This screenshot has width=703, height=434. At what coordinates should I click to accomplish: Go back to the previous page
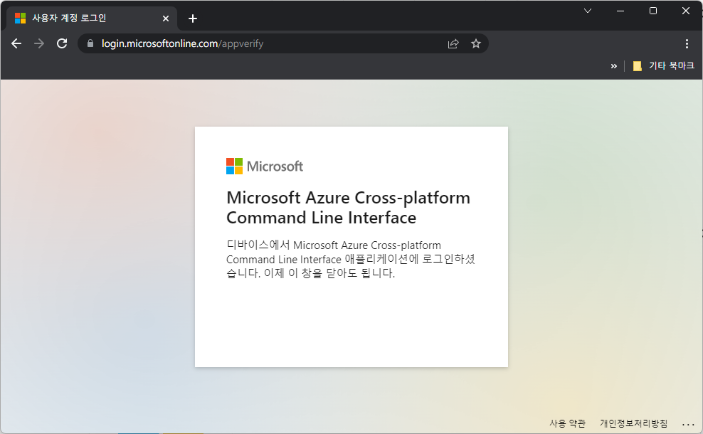tap(16, 43)
